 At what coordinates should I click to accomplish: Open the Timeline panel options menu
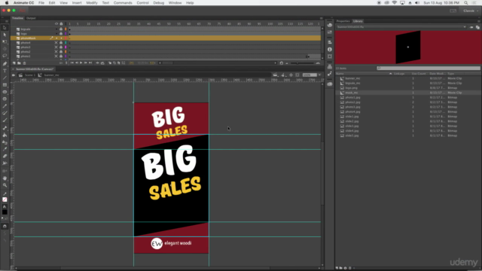tap(322, 18)
